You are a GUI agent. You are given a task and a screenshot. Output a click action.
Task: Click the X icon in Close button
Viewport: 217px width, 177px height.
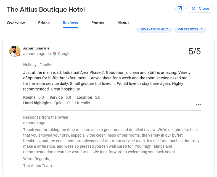point(194,8)
